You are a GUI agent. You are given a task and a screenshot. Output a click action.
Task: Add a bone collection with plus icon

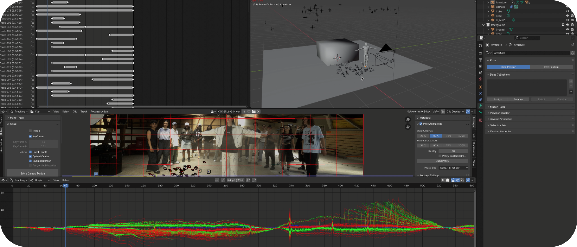pos(571,81)
